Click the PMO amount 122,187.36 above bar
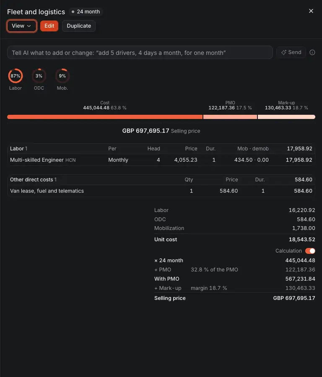The width and height of the screenshot is (322, 377). [221, 108]
